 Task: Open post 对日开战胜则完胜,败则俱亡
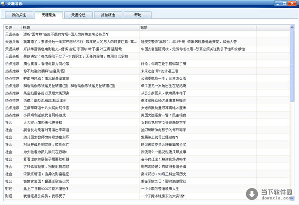[x=46, y=145]
